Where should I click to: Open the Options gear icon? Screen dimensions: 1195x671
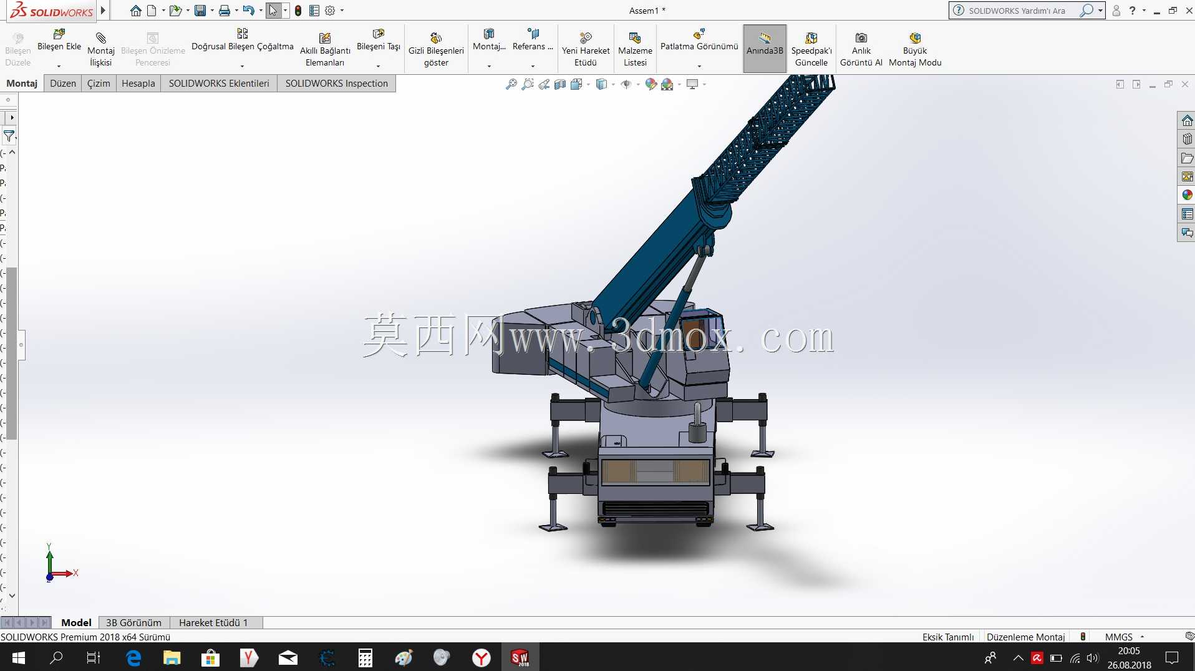coord(331,11)
